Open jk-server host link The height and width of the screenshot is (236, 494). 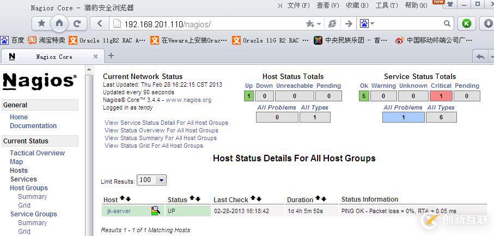(x=119, y=211)
